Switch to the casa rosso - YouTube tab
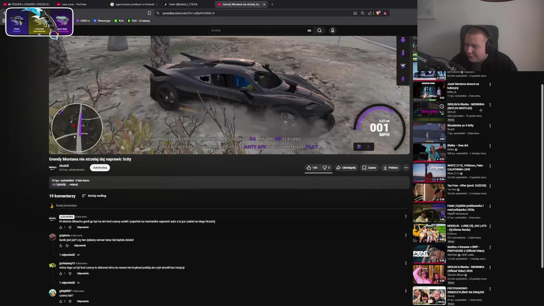The width and height of the screenshot is (544, 306). (79, 4)
